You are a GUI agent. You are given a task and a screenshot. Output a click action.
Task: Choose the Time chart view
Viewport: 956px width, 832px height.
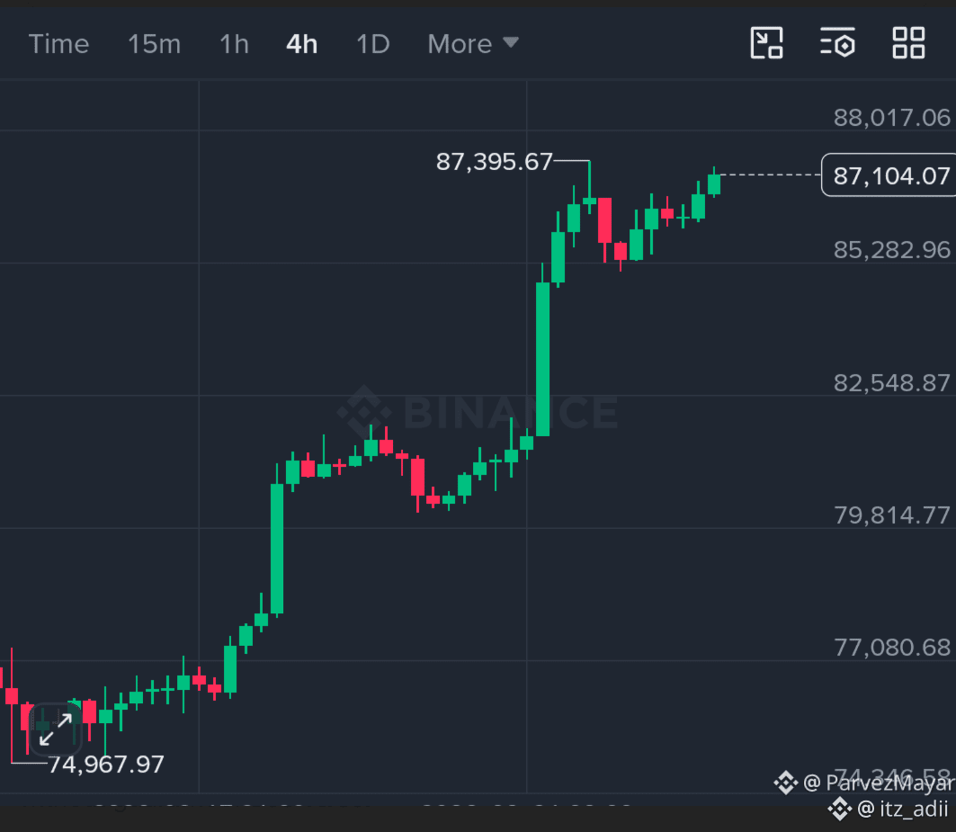point(58,44)
